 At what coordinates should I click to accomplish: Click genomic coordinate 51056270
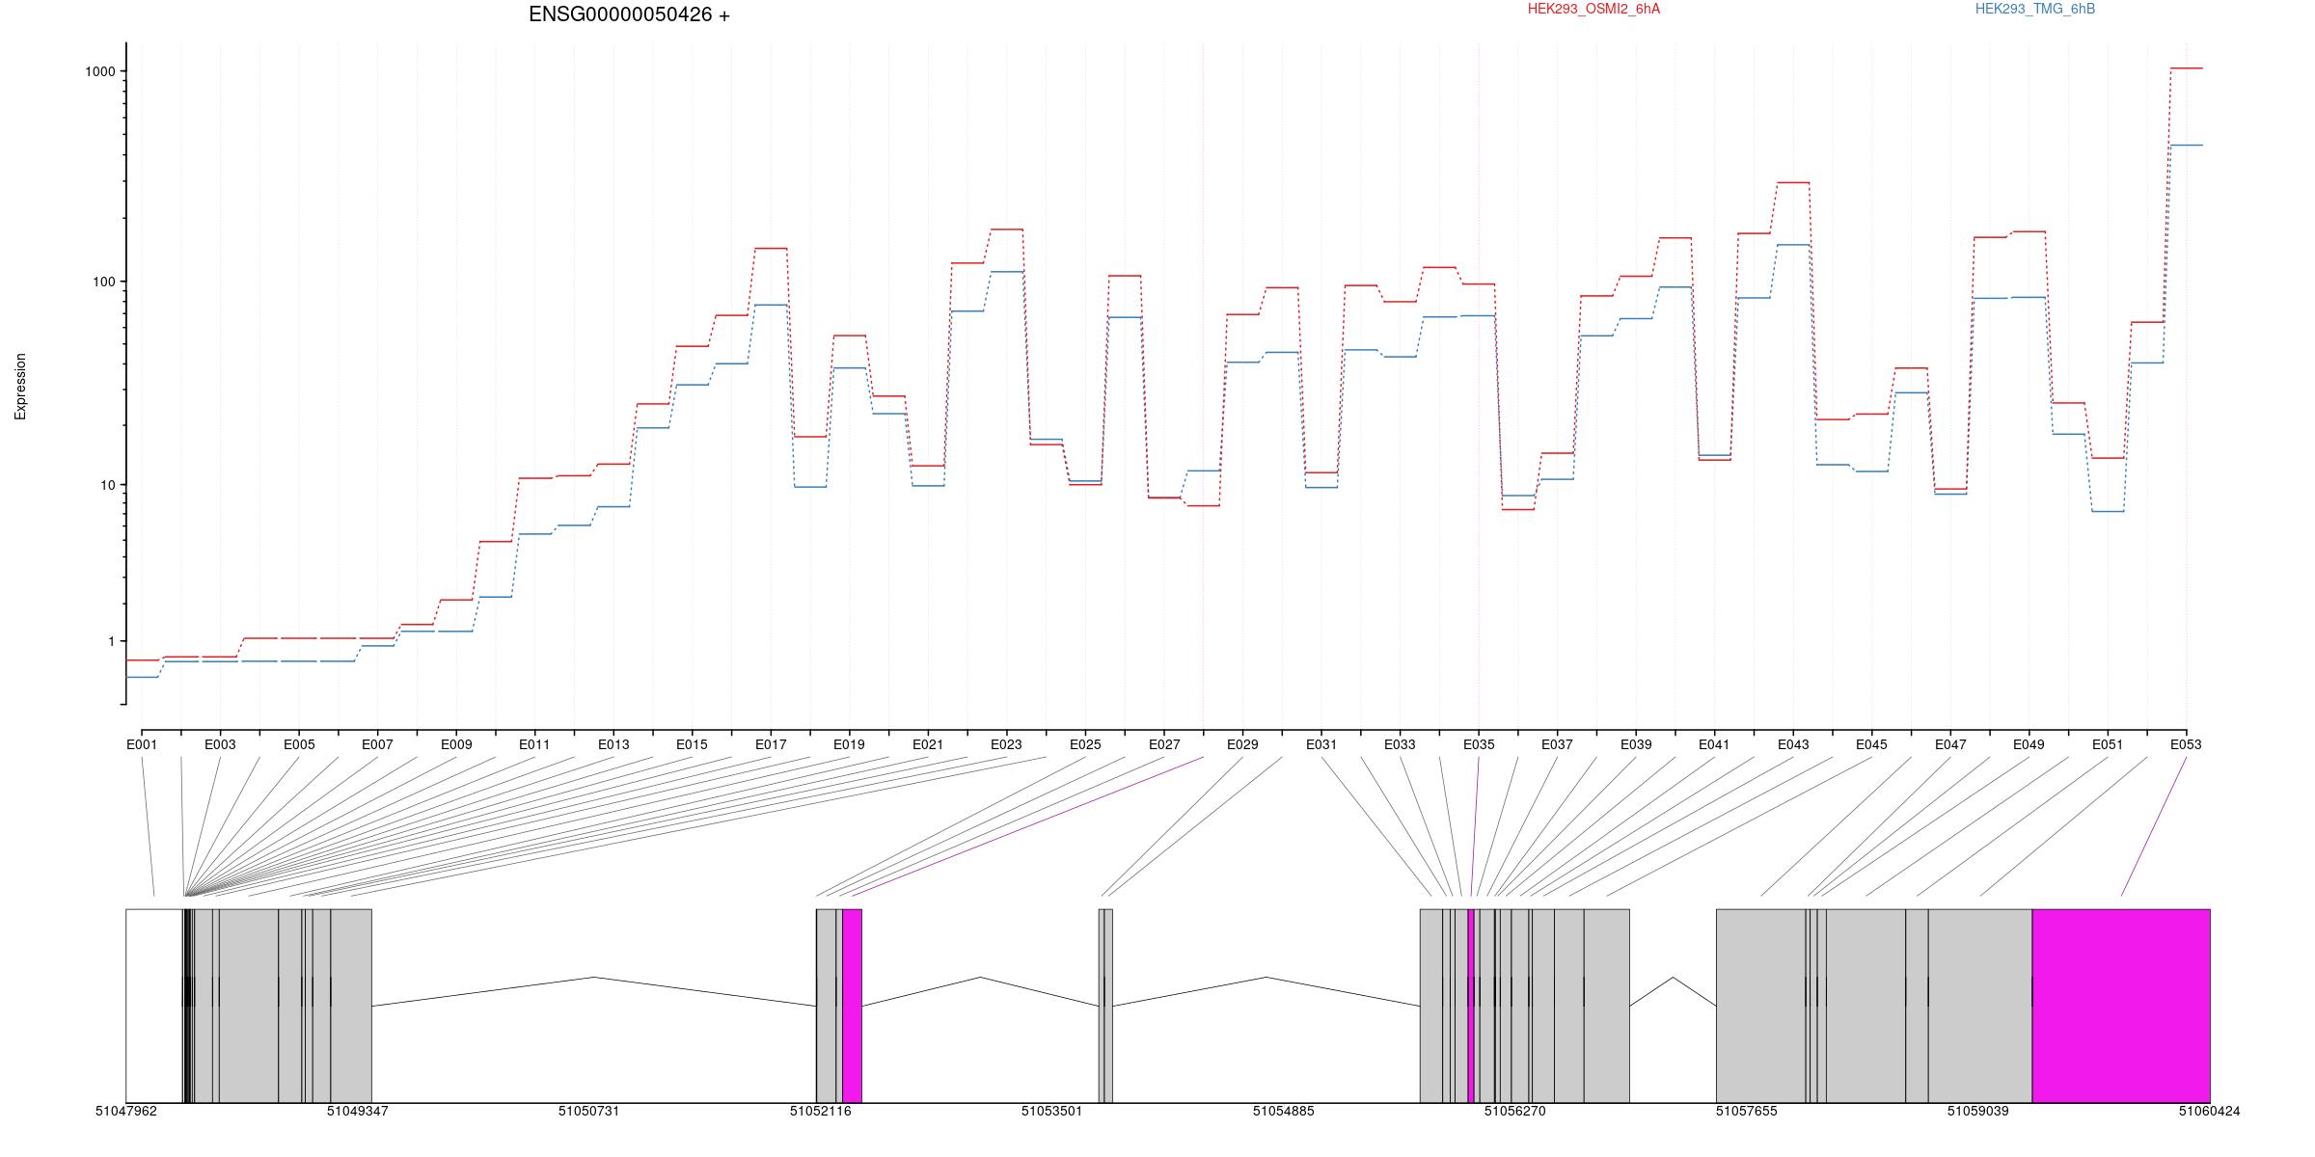pyautogui.click(x=1515, y=1111)
